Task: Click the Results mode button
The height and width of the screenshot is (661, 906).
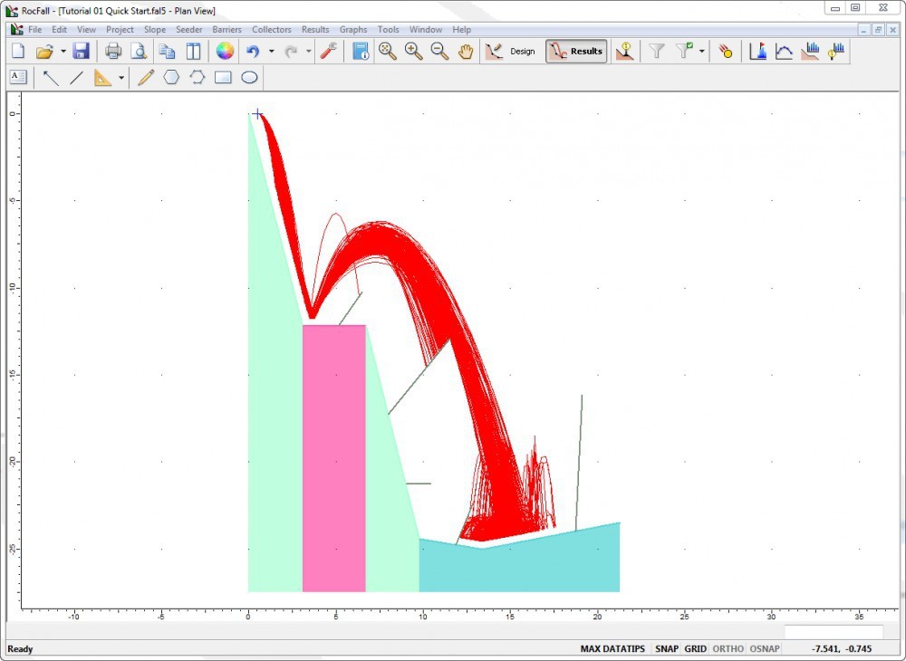Action: click(576, 52)
